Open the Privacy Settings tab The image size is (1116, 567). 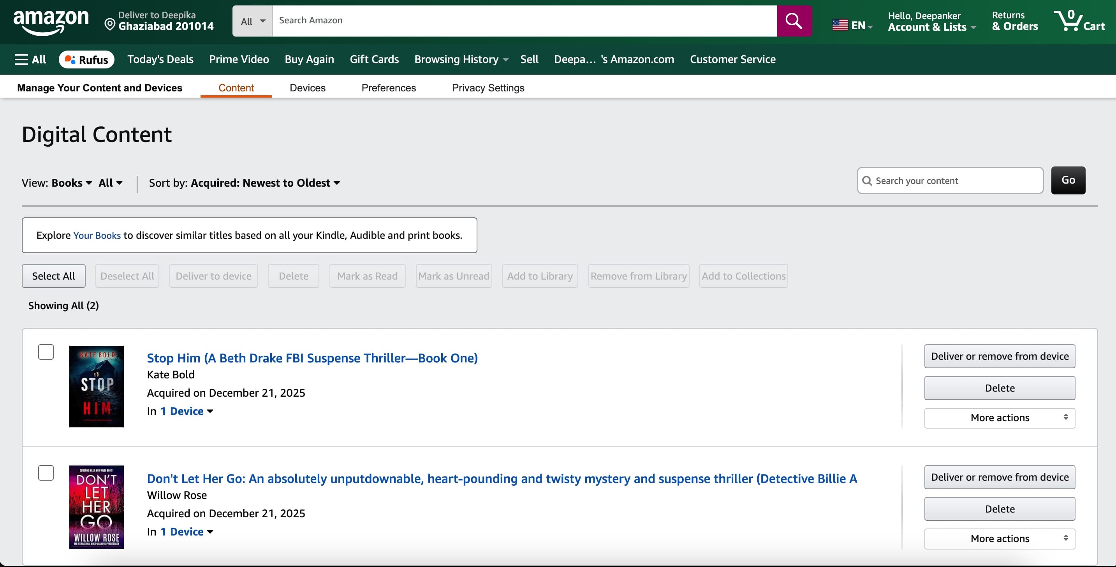(488, 88)
